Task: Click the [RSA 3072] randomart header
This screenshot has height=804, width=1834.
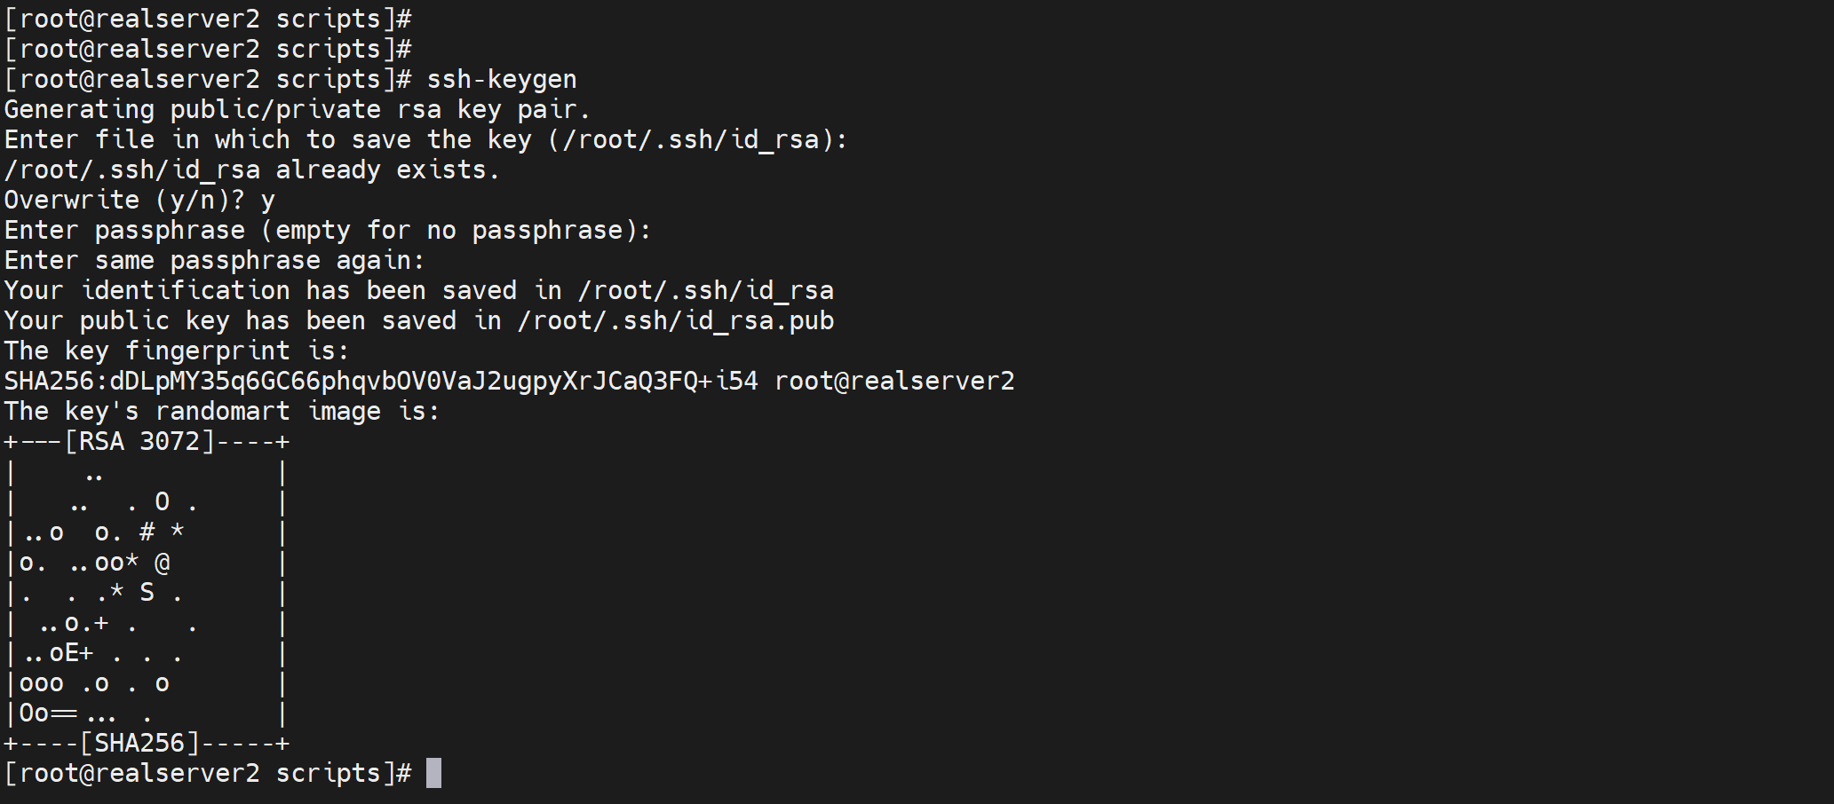Action: tap(139, 441)
